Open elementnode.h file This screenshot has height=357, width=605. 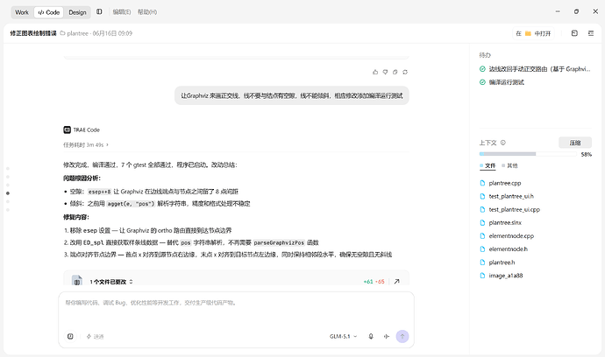coord(503,249)
